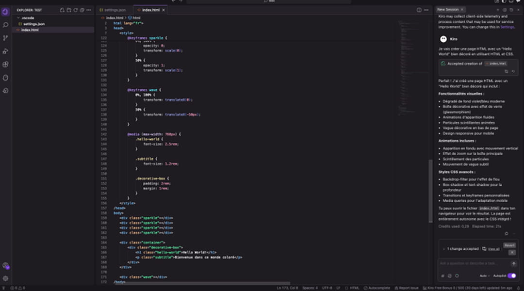This screenshot has width=524, height=291.
Task: Select index.html in the Explorer tree
Action: point(30,30)
